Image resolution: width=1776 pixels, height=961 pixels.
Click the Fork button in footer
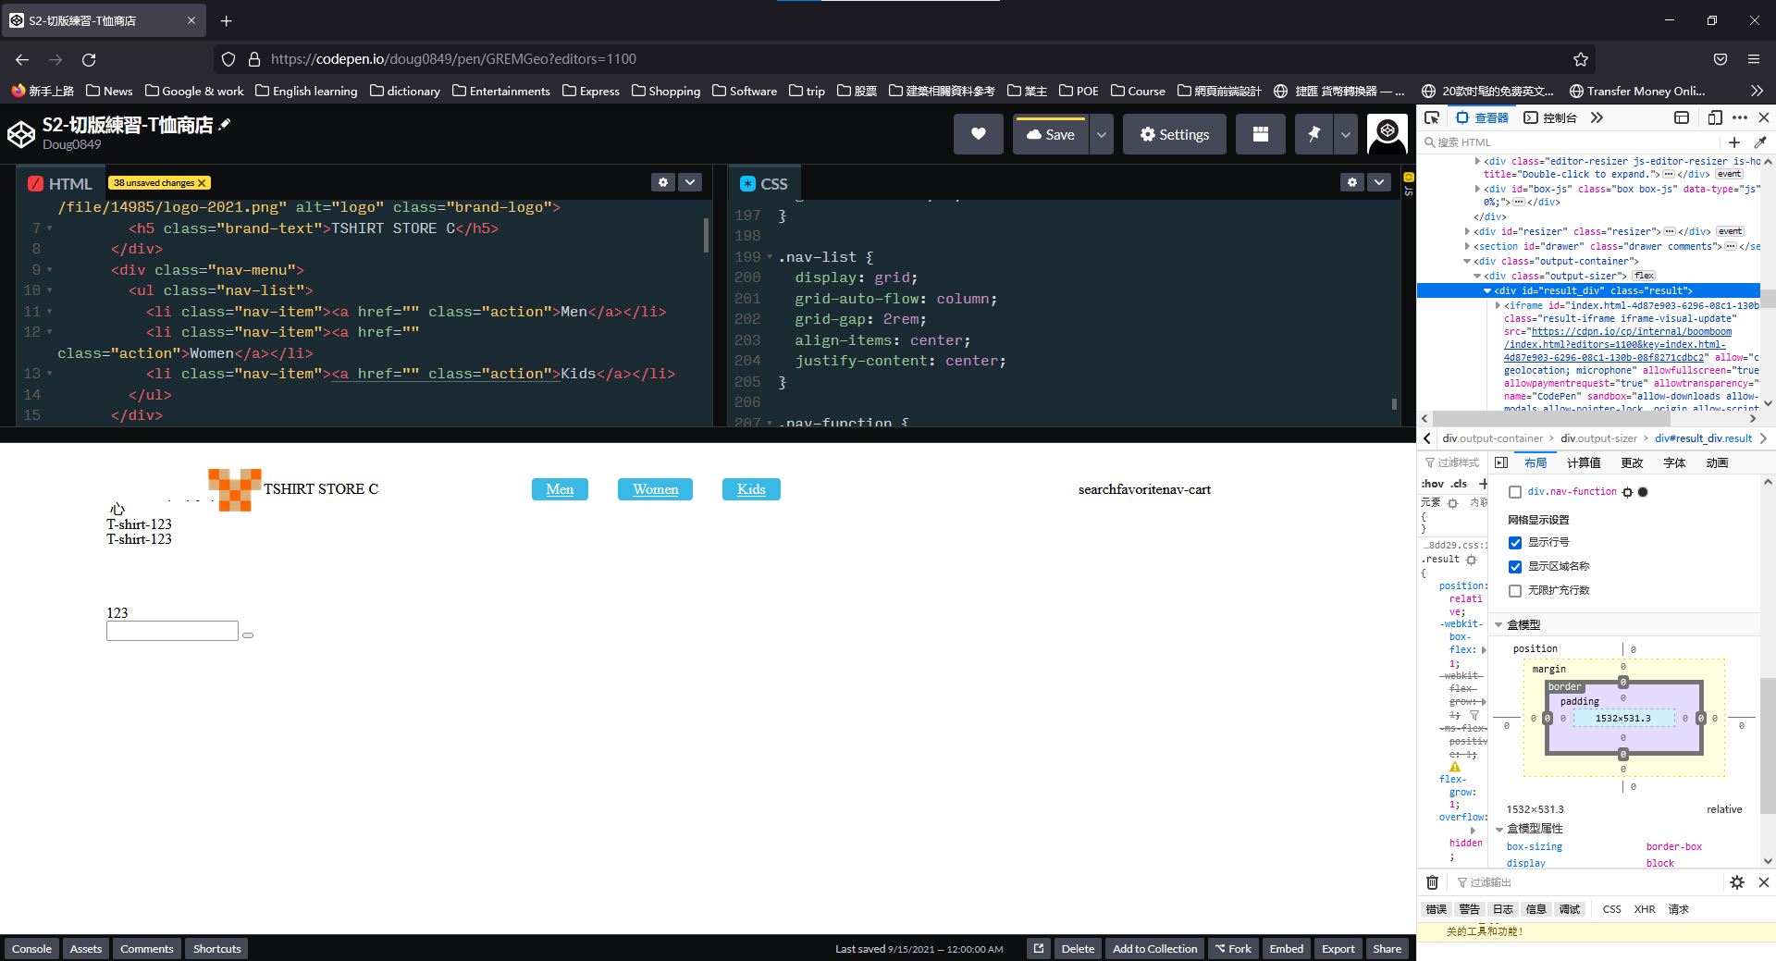click(x=1233, y=949)
